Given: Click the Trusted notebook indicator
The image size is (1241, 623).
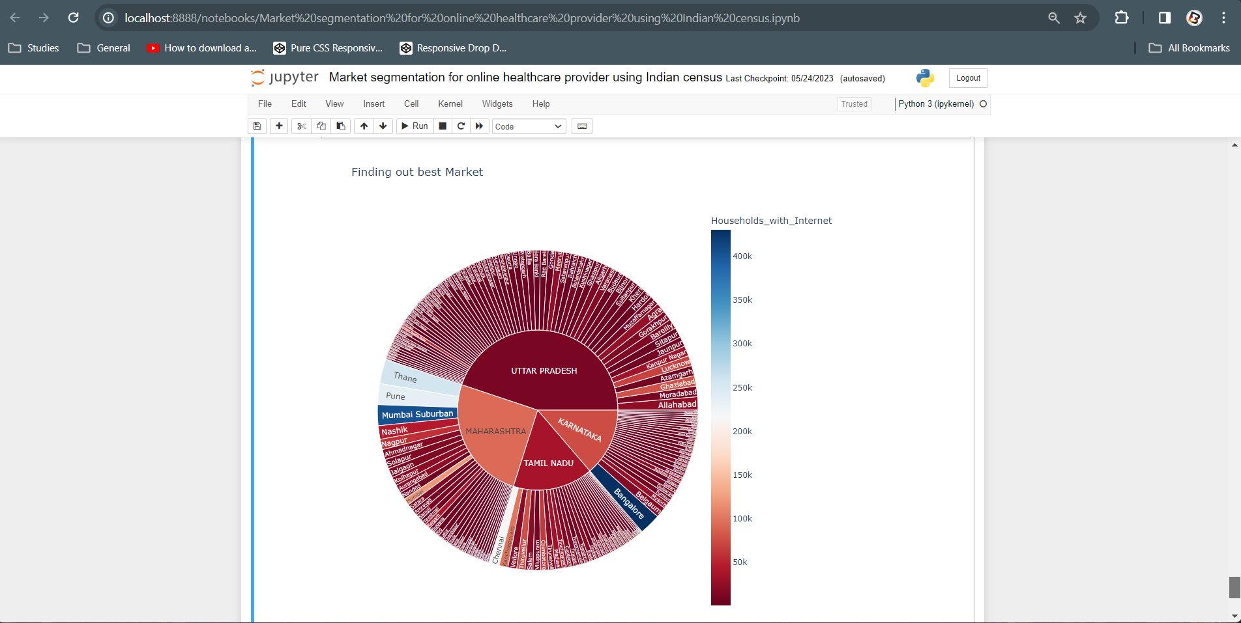Looking at the screenshot, I should (x=854, y=104).
